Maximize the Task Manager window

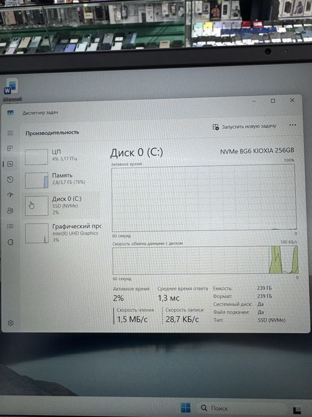273,101
